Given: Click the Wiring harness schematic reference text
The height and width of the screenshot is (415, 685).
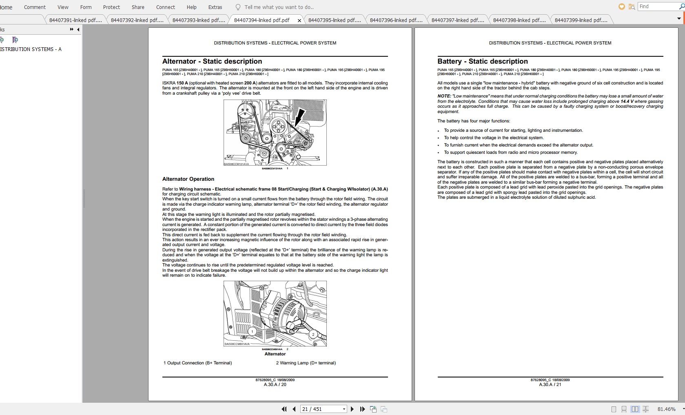Looking at the screenshot, I should [284, 189].
